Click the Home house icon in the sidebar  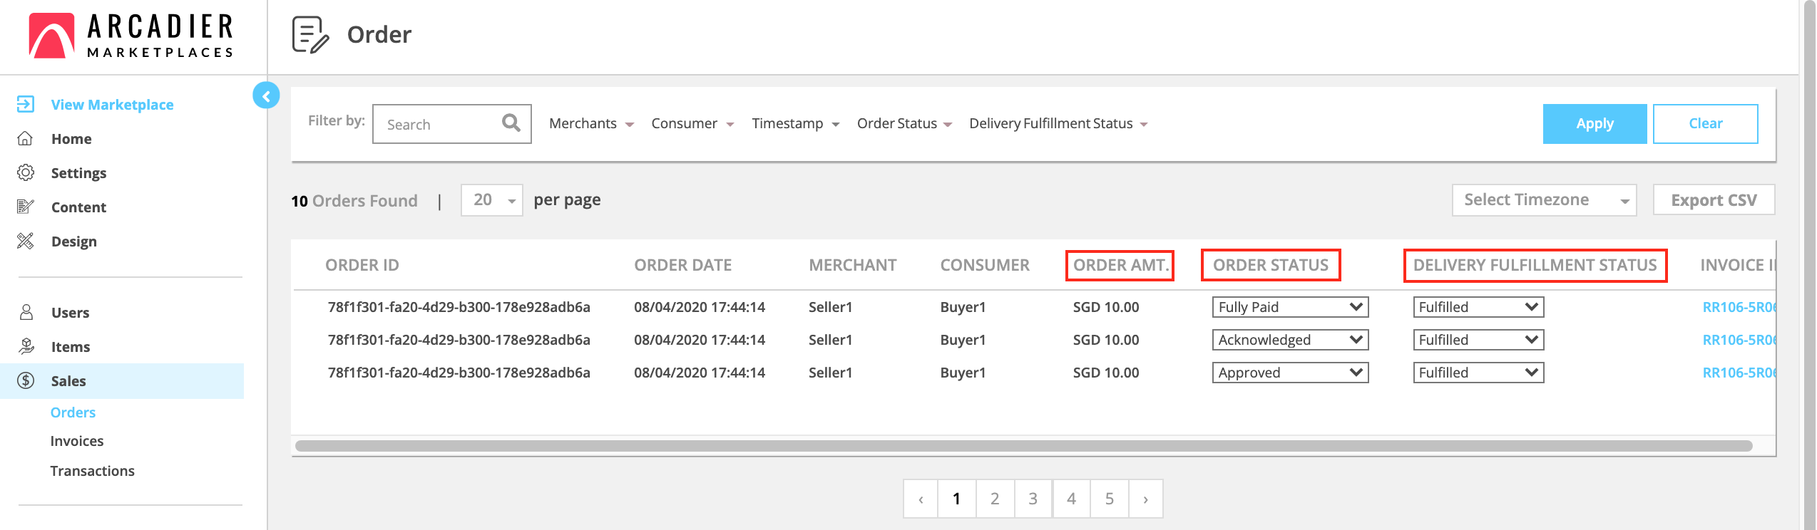[x=26, y=139]
